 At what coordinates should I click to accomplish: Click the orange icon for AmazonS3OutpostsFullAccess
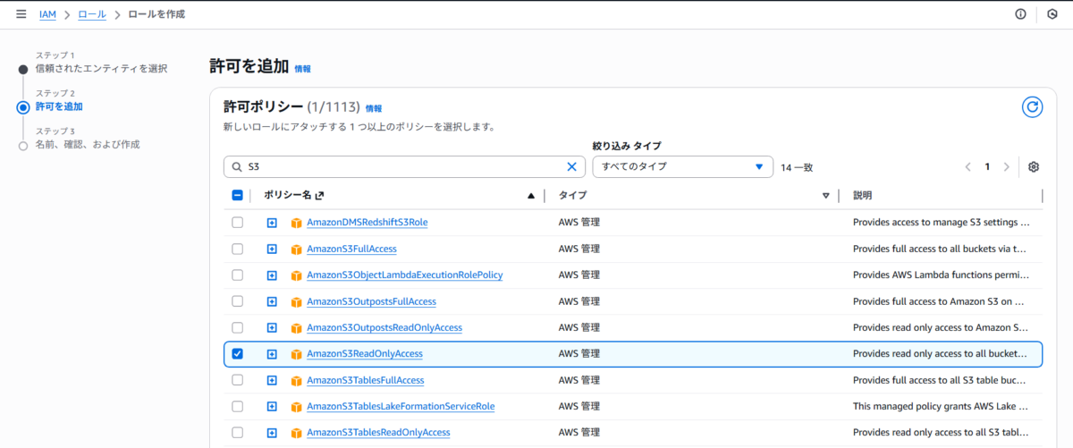[x=297, y=301]
